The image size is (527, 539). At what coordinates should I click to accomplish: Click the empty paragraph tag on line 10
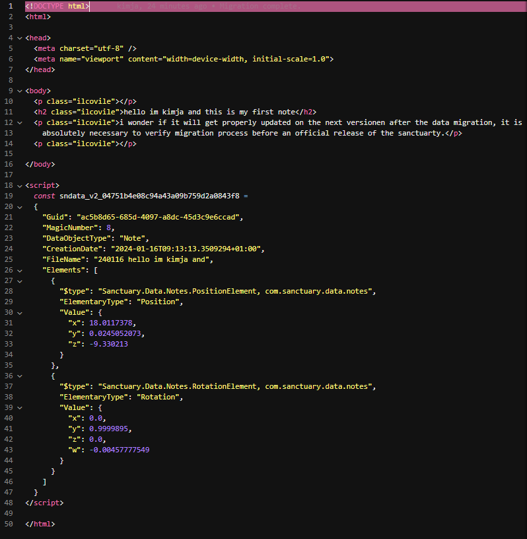(85, 101)
